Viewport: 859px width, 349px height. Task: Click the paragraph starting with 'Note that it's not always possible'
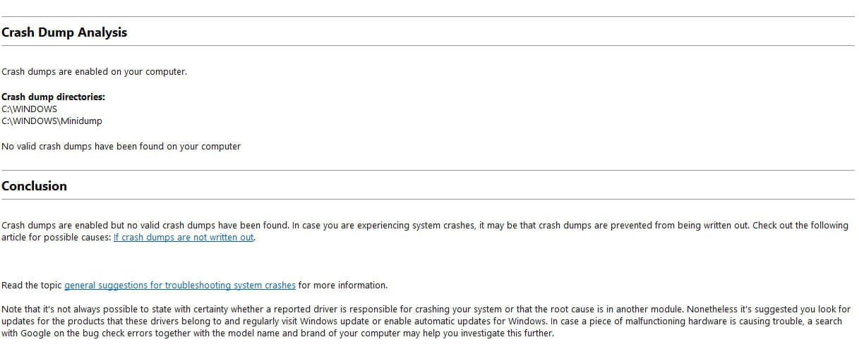426,322
